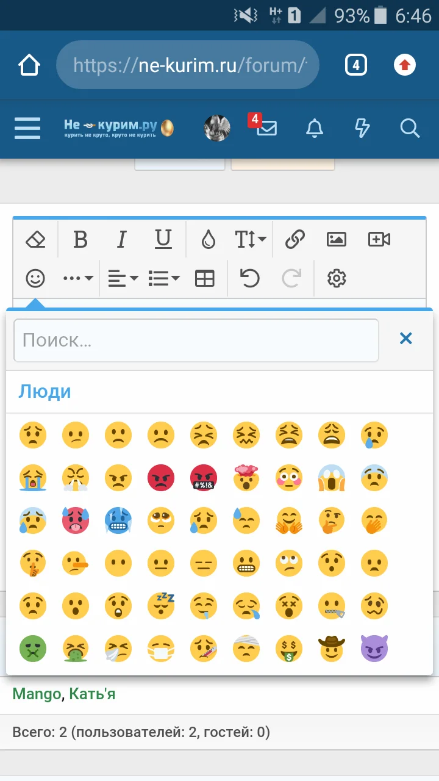The image size is (439, 781).
Task: Pick the exploding head emoji
Action: 246,478
